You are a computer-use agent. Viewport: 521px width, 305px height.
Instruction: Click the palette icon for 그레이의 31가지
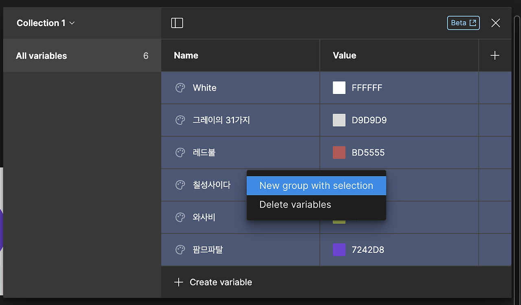pos(180,120)
